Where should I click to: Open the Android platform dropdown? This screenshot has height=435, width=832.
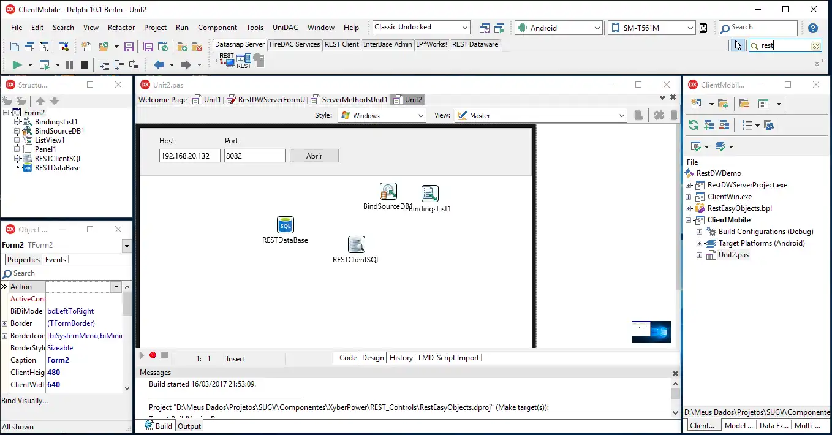tap(597, 28)
